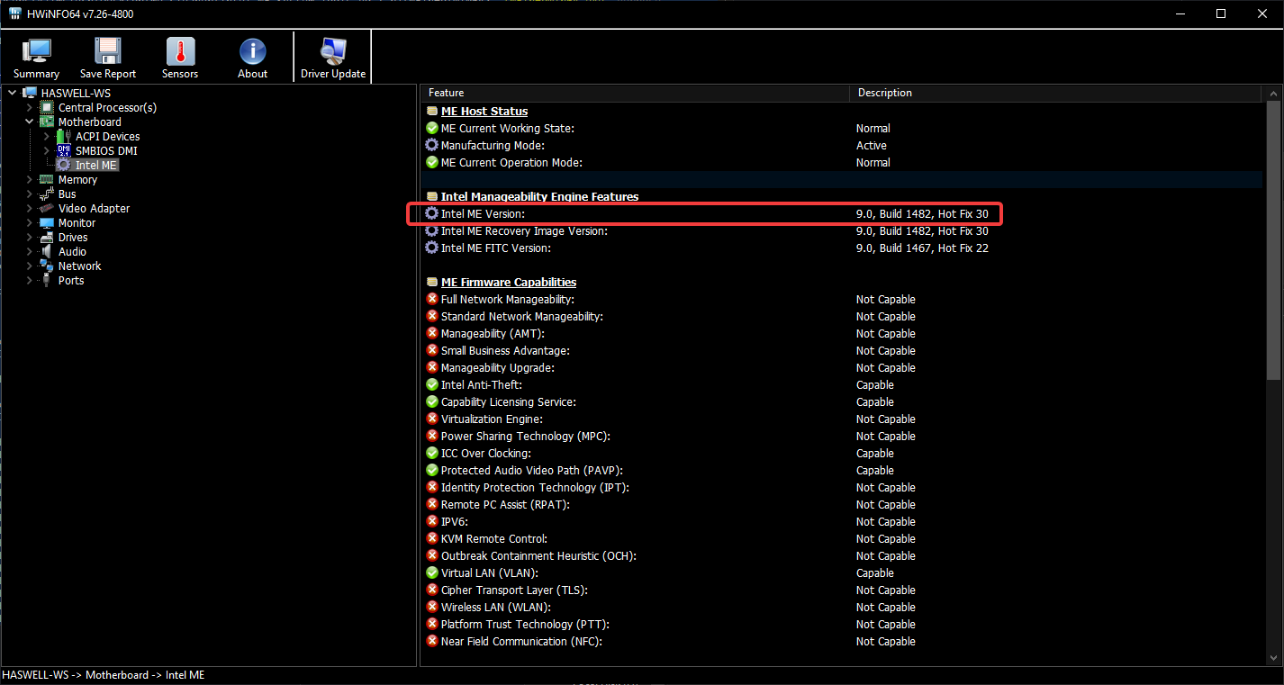Screen dimensions: 1284x685
Task: Click the 'Active' Manufacturing Mode value
Action: click(872, 145)
